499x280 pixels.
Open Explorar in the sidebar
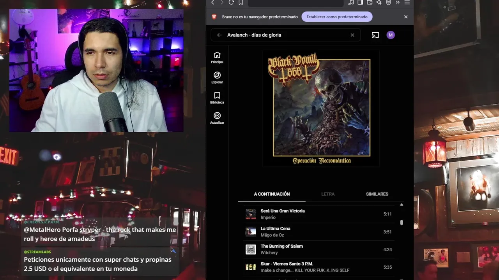(x=217, y=78)
